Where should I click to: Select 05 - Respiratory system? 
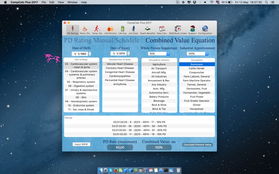pos(81,82)
